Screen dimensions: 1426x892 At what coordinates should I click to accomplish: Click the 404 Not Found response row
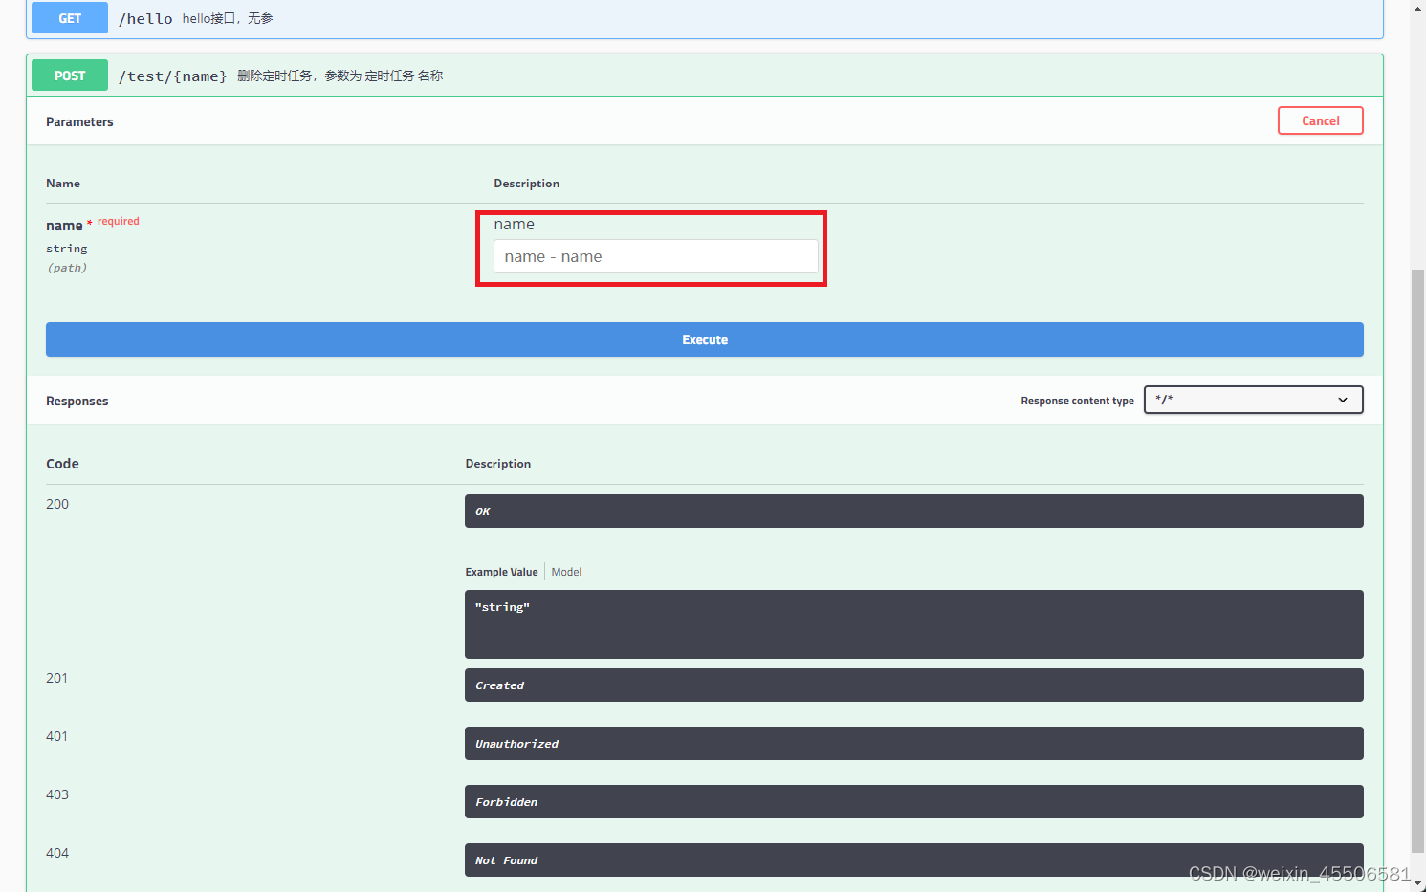coord(913,859)
